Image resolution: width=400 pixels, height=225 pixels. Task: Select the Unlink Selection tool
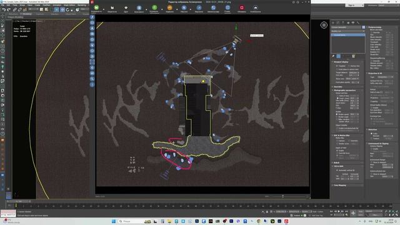(x=20, y=10)
